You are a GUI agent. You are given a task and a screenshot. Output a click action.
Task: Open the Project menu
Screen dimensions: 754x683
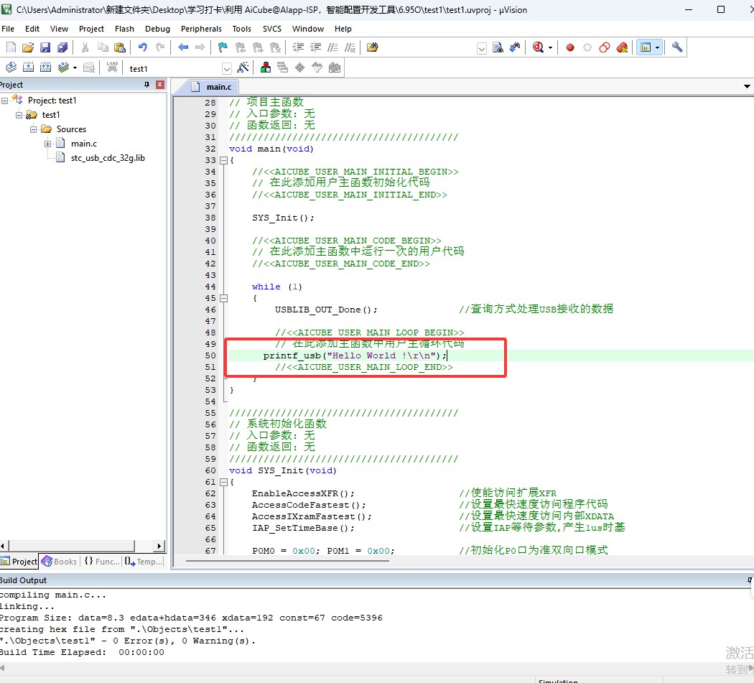91,29
